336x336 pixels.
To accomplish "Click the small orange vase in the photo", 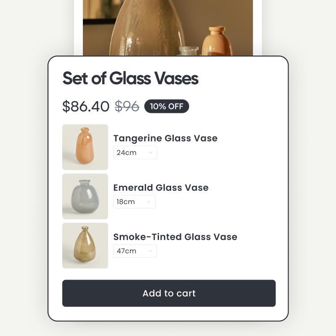I will pos(217,42).
